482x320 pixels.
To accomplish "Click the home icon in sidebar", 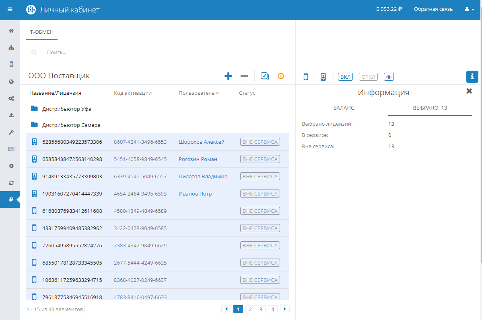I will pyautogui.click(x=11, y=31).
